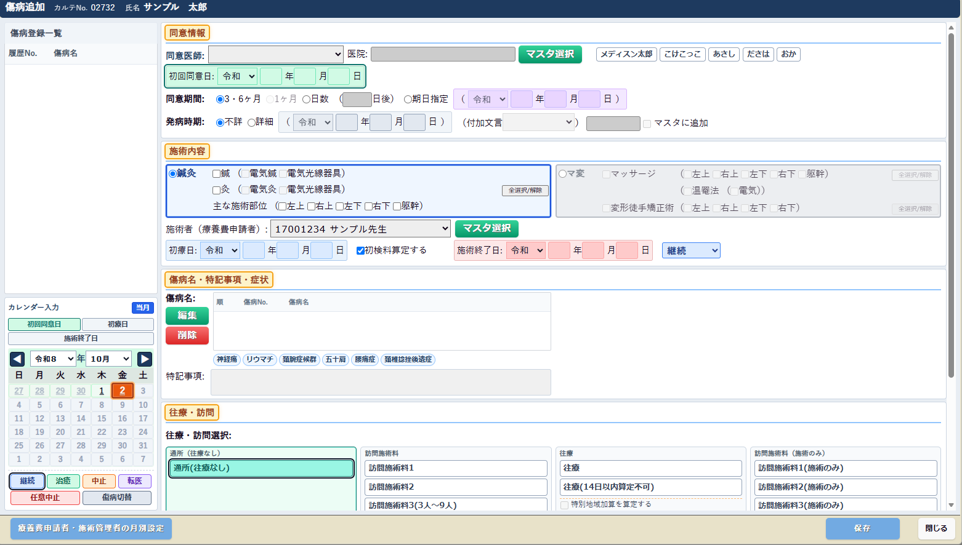Select the 施術終了日 calendar input tab

click(x=81, y=338)
